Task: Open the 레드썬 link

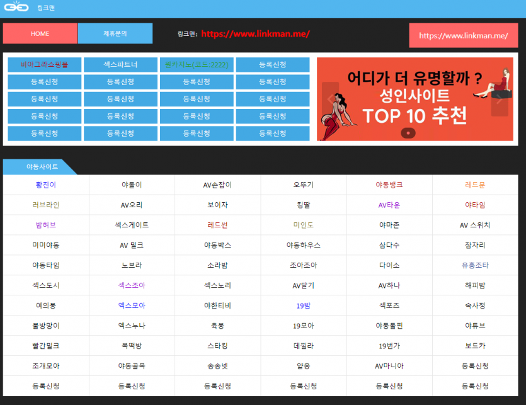Action: tap(217, 225)
